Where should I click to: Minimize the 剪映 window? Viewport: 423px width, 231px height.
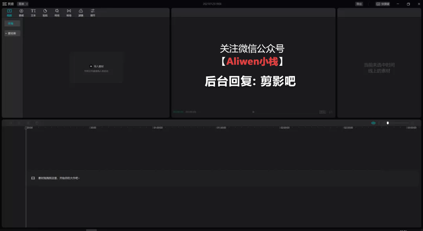[x=398, y=4]
